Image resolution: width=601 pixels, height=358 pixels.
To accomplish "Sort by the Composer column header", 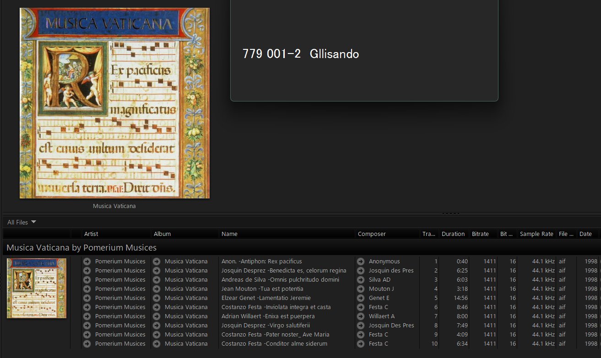I will tap(388, 234).
